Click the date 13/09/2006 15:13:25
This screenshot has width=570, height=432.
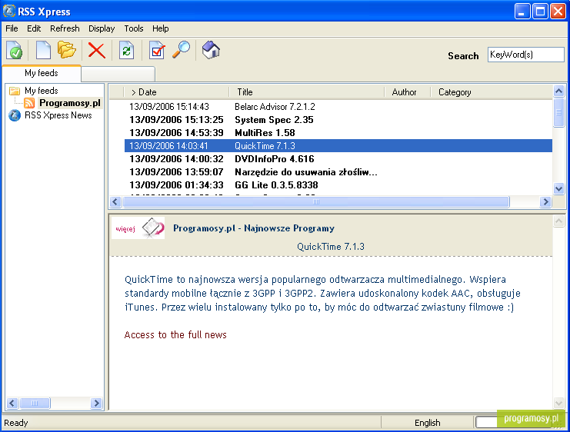(x=176, y=120)
